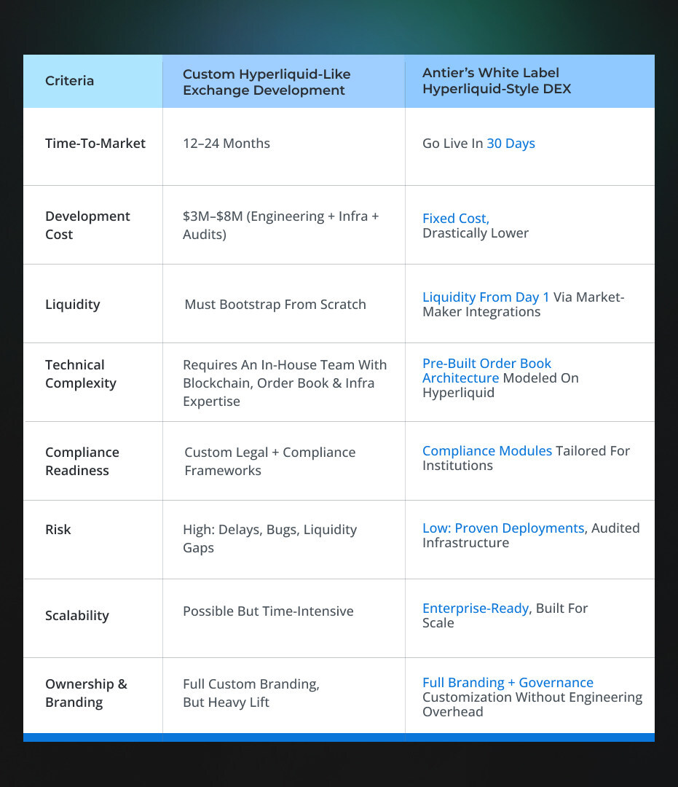Select the "$3M–$8M" cost cell text
This screenshot has width=678, height=787.
tap(280, 225)
